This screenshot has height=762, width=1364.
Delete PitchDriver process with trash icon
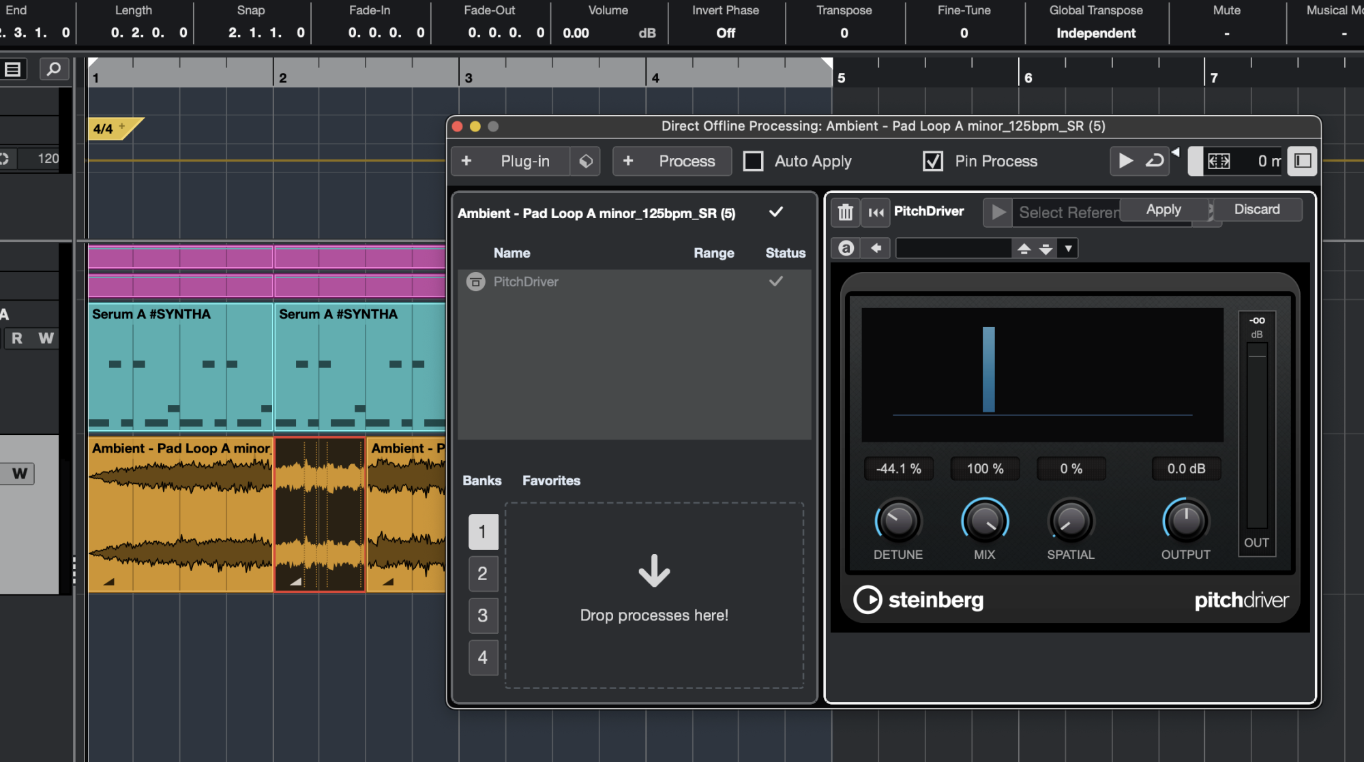[x=845, y=212]
